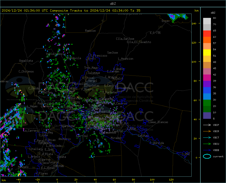
Task: Select the light blue 30-35 dBZ band
Action: pyautogui.click(x=207, y=97)
